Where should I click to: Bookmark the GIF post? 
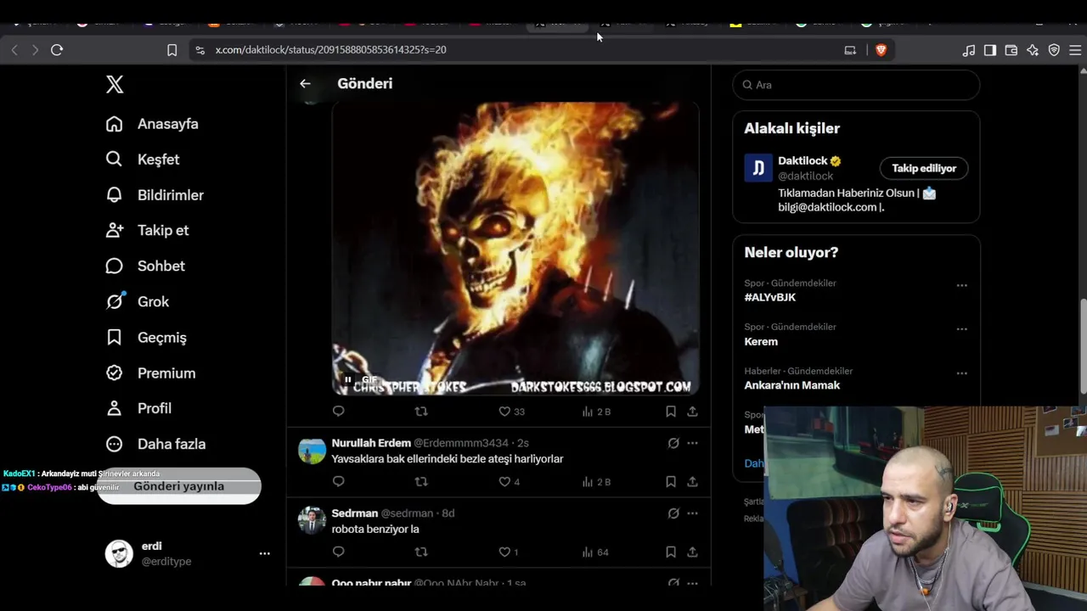click(x=670, y=412)
